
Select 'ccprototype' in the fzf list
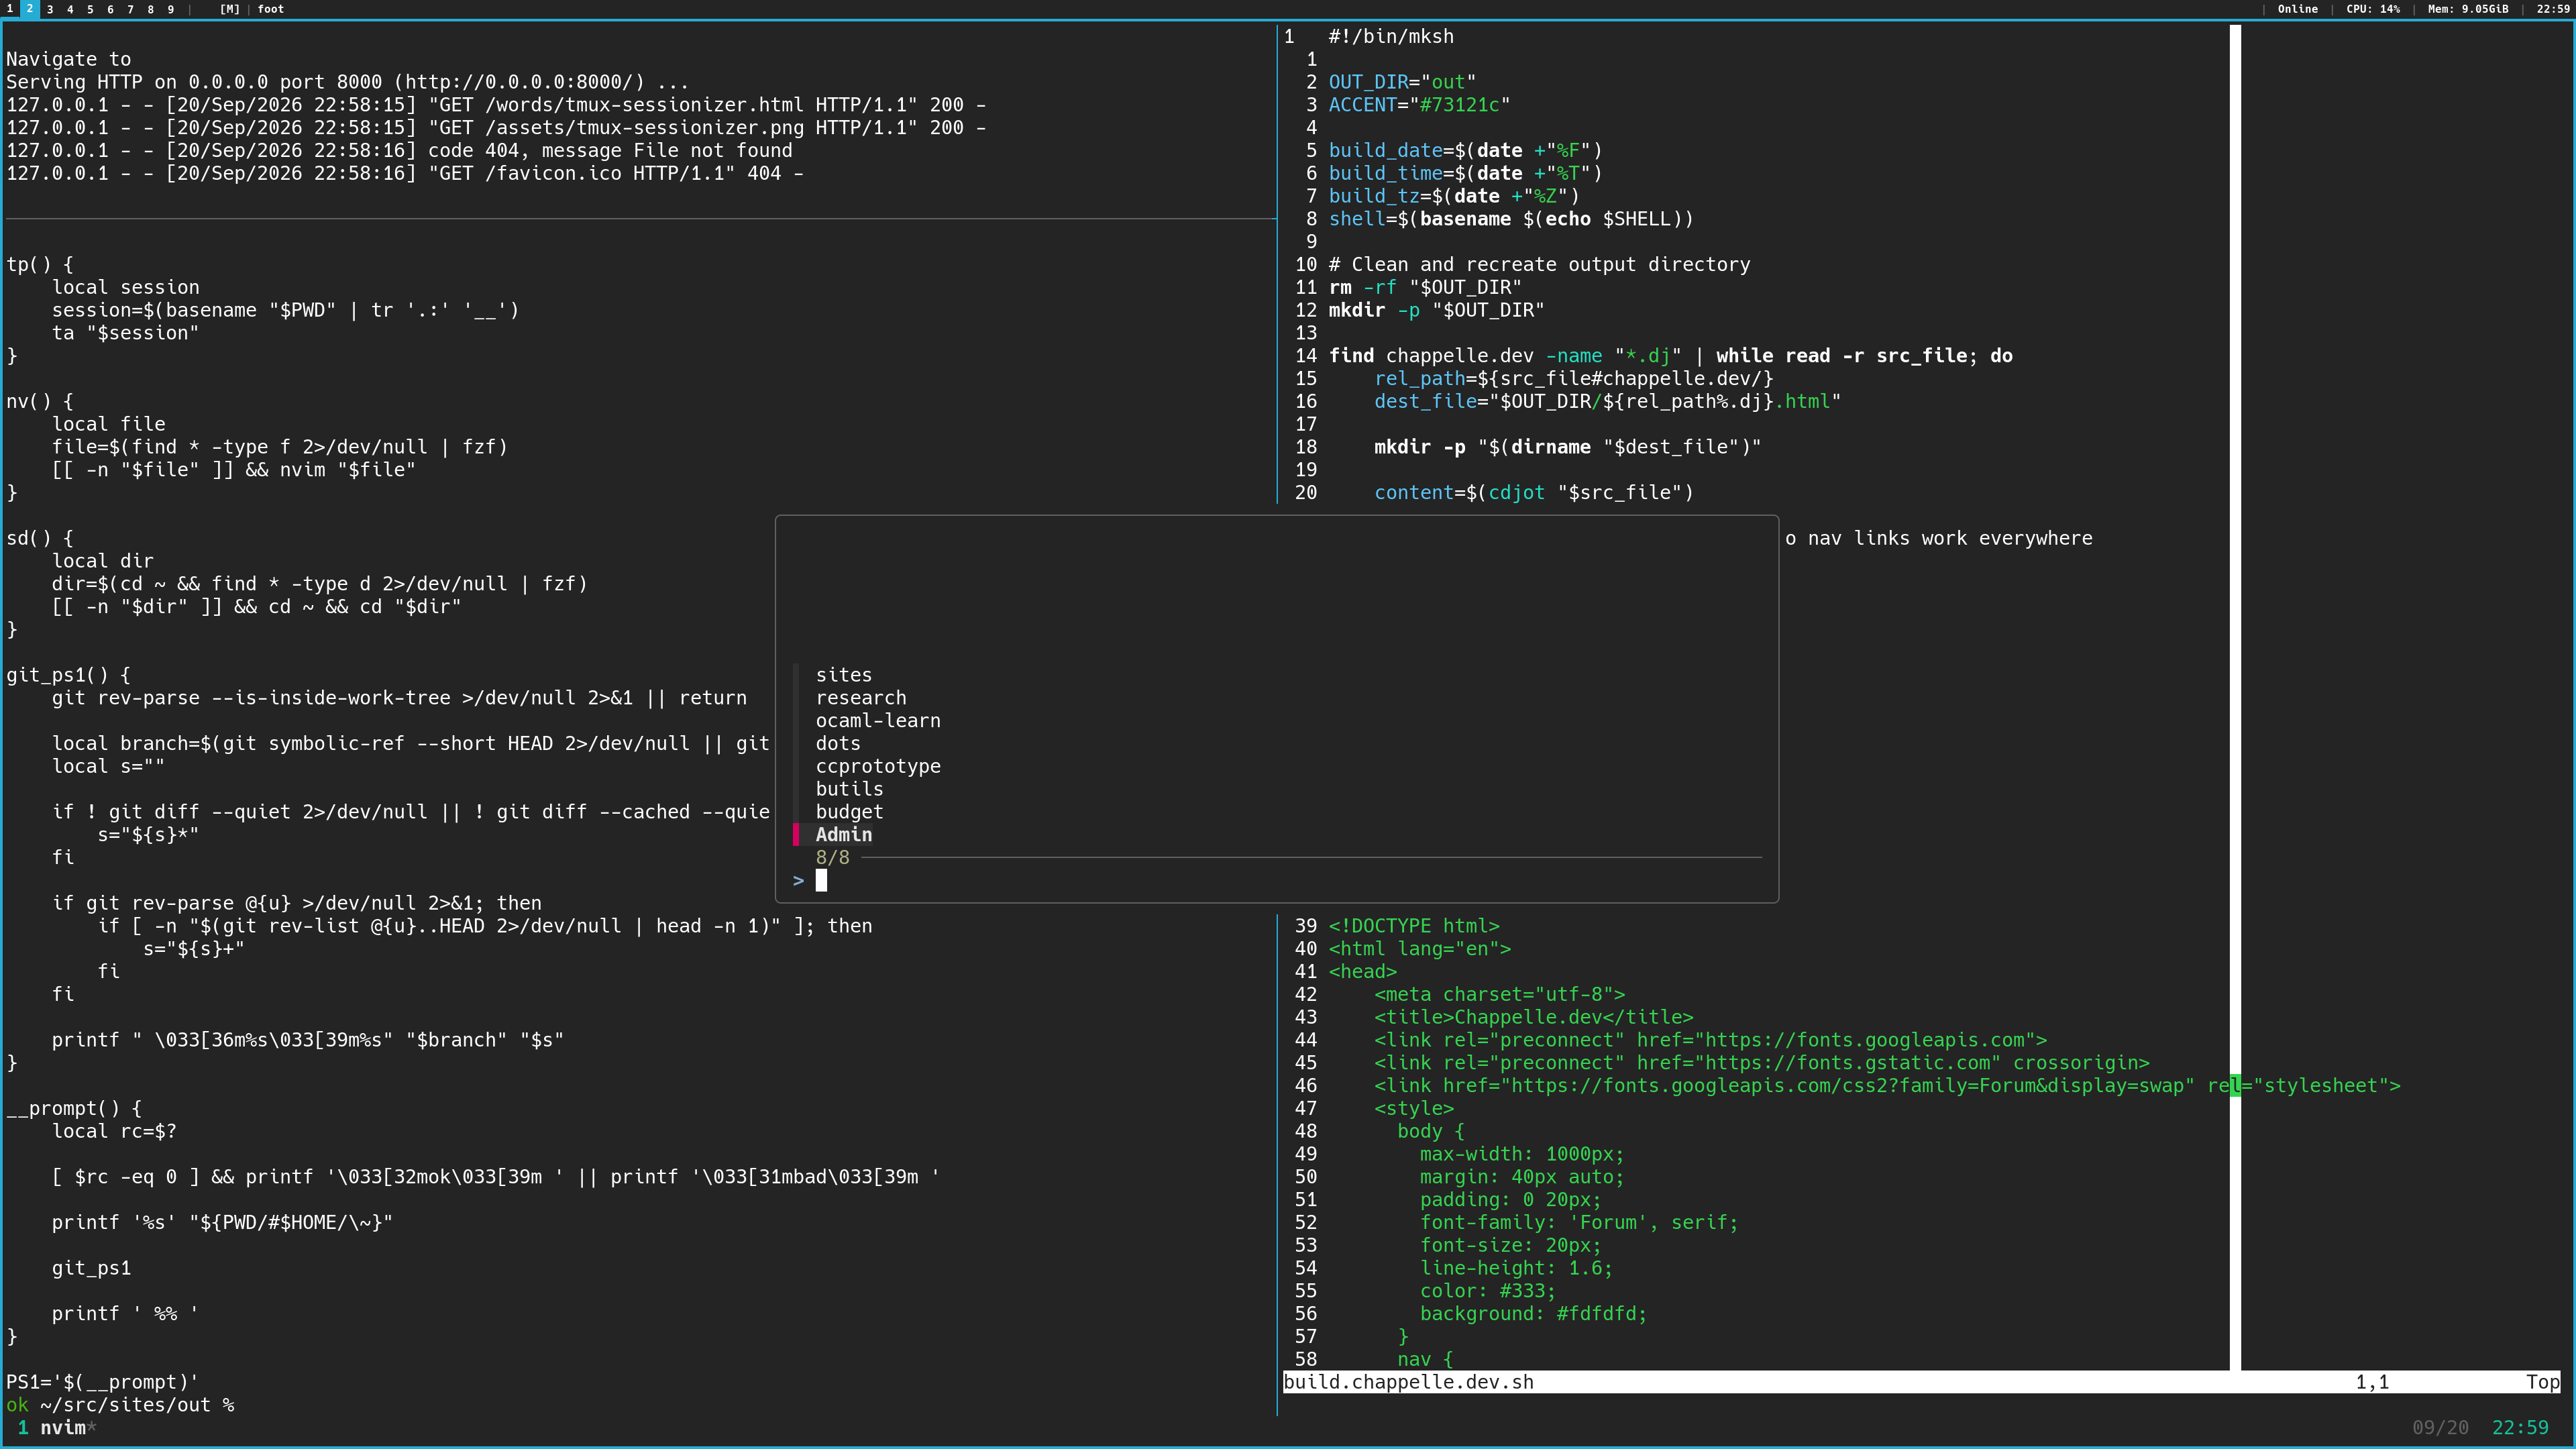click(877, 767)
